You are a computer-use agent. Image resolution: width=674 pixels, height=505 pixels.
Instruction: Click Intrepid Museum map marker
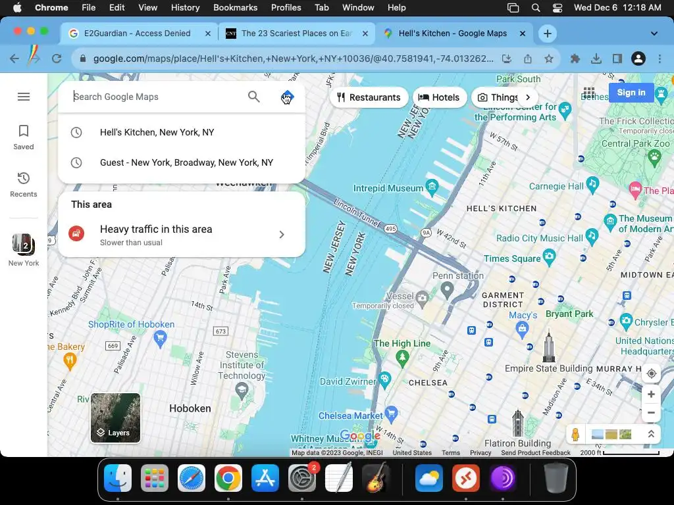[x=432, y=186]
